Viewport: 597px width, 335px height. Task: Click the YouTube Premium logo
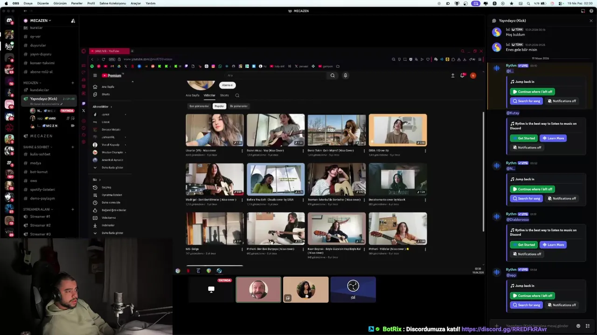point(112,75)
